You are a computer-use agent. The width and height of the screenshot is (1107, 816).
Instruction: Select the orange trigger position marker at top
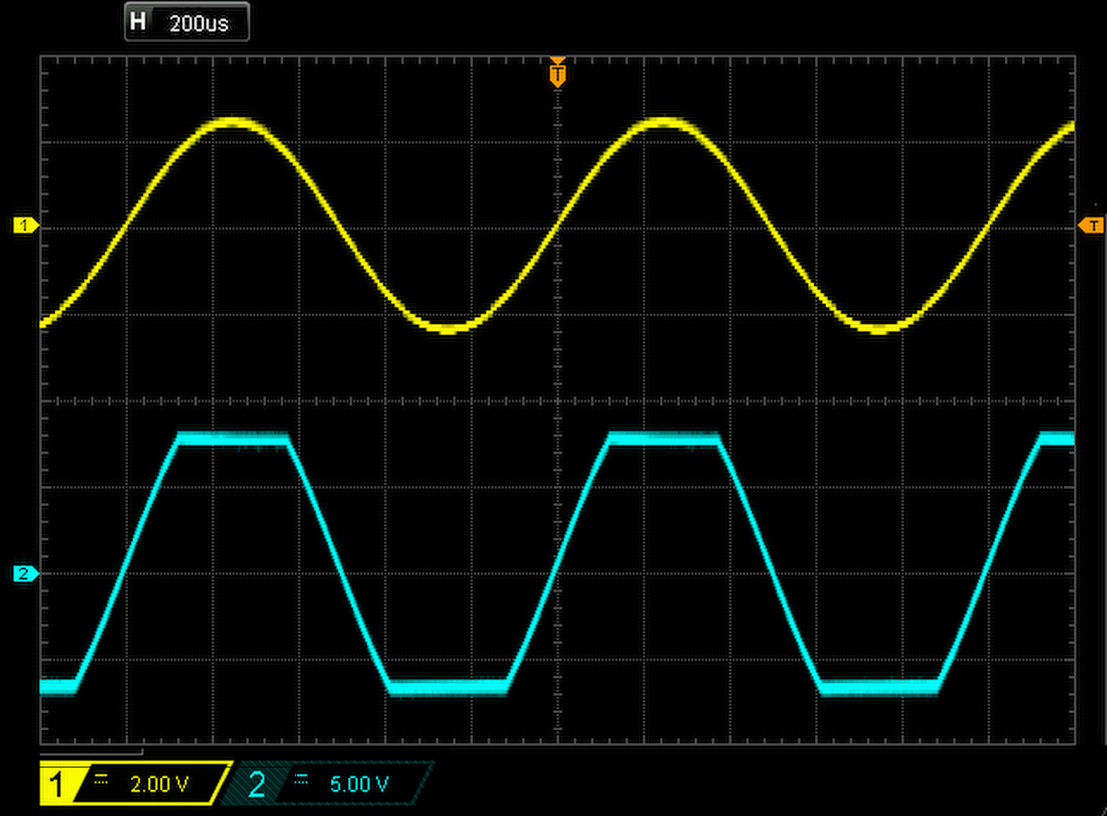point(558,74)
